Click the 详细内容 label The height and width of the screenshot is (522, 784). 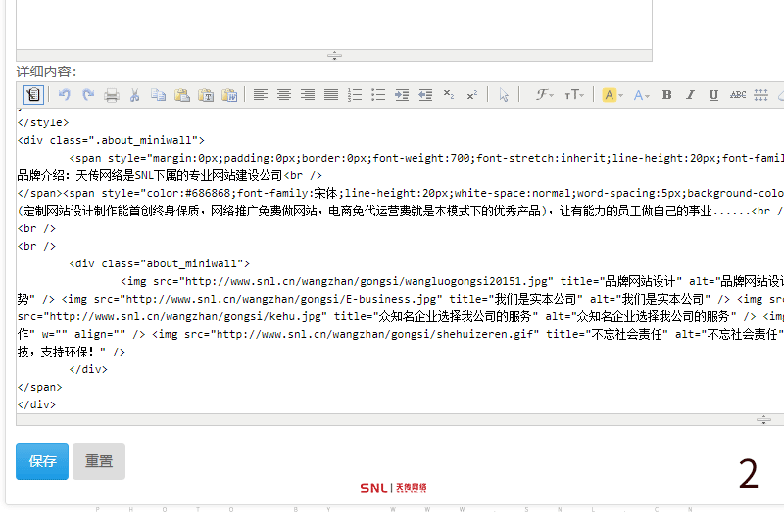(46, 71)
